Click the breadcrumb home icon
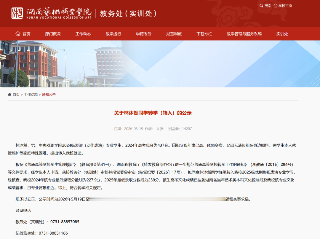This screenshot has width=320, height=239. coord(9,94)
